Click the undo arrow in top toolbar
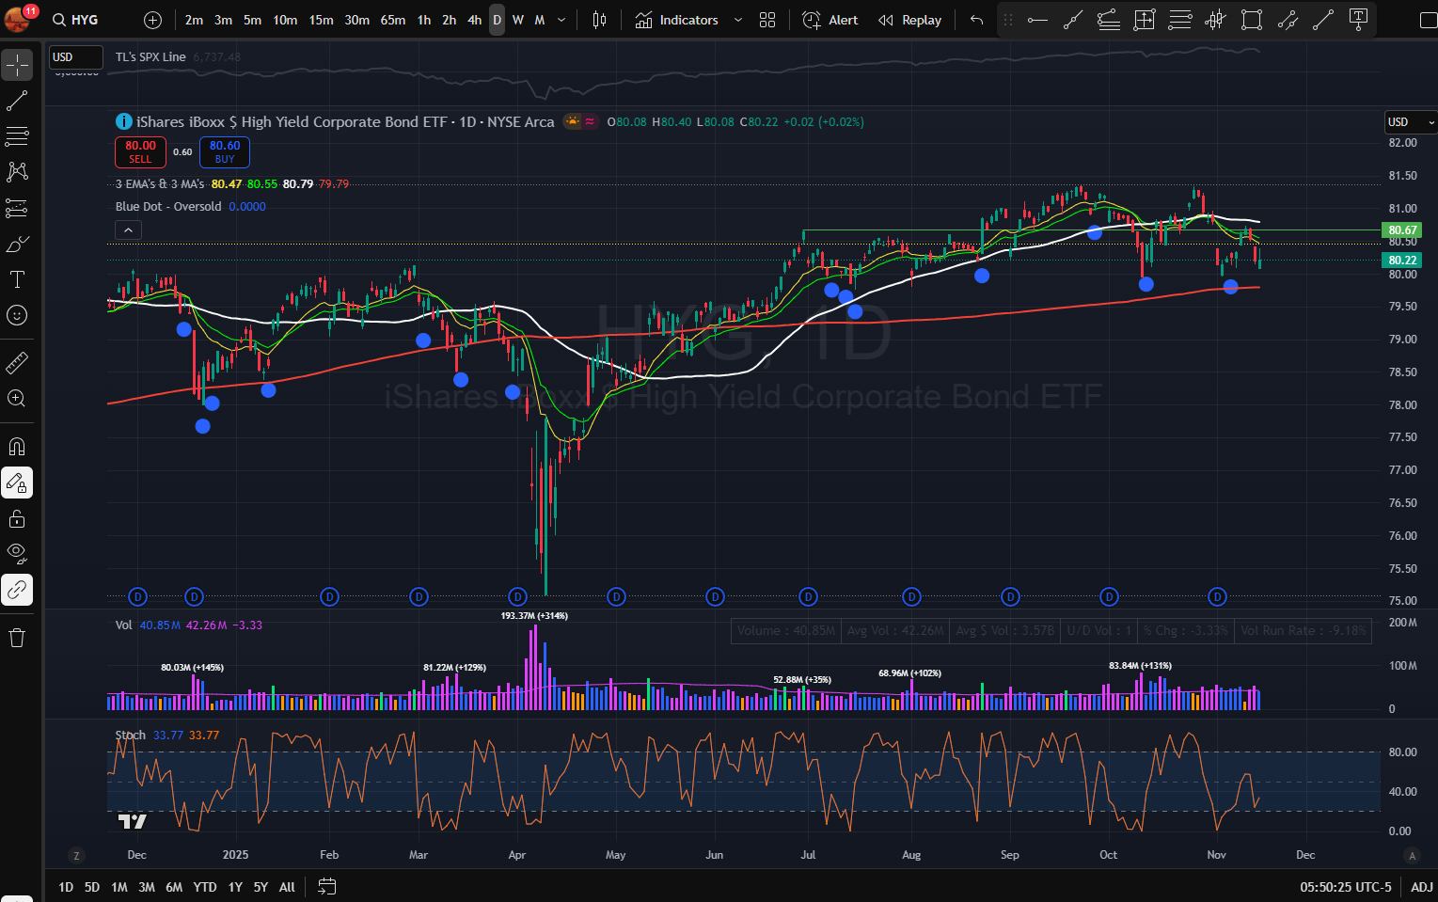This screenshot has height=902, width=1438. point(977,20)
